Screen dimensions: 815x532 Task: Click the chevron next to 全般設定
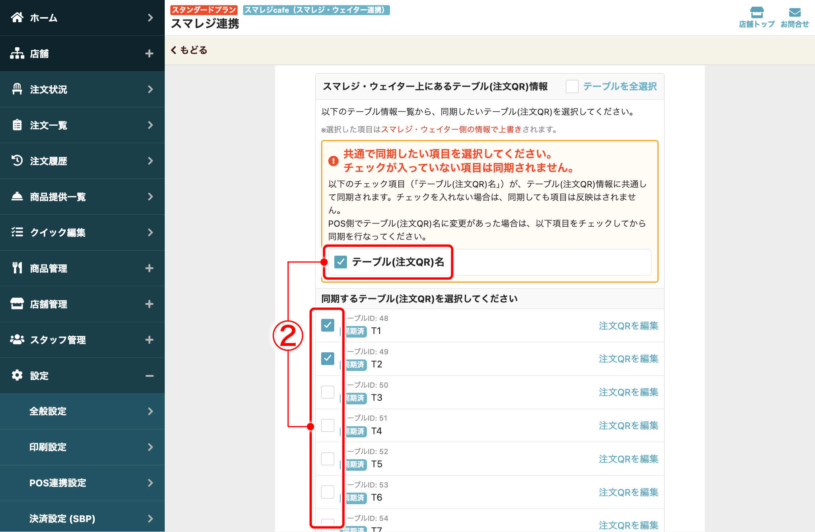(150, 411)
